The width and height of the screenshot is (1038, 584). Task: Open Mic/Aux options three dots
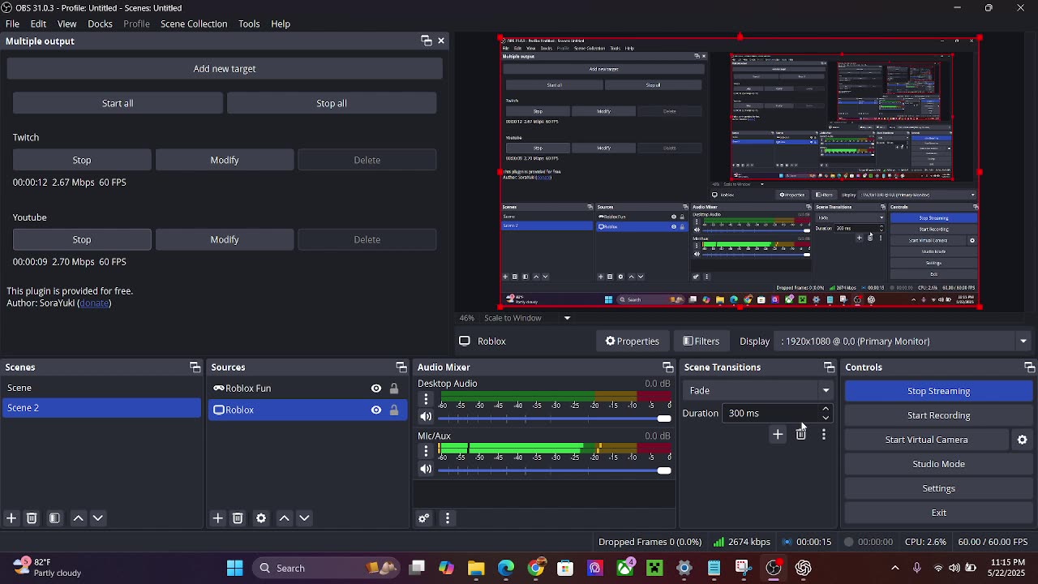pyautogui.click(x=426, y=451)
